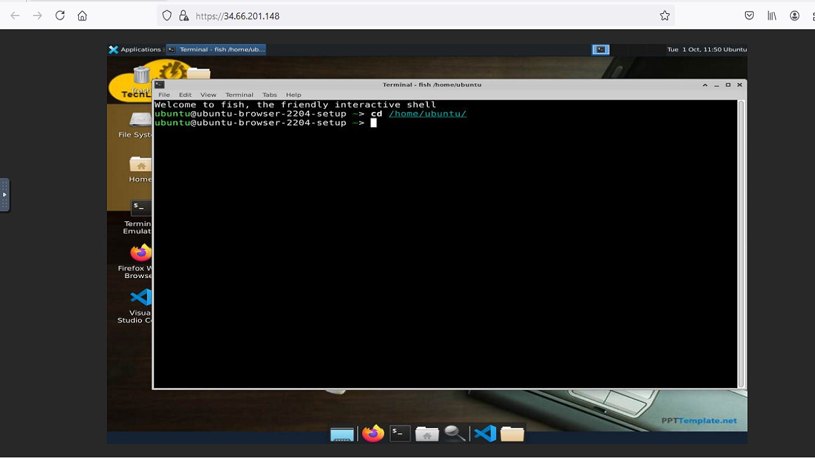Open home folder icon in dock
815x458 pixels.
(427, 434)
